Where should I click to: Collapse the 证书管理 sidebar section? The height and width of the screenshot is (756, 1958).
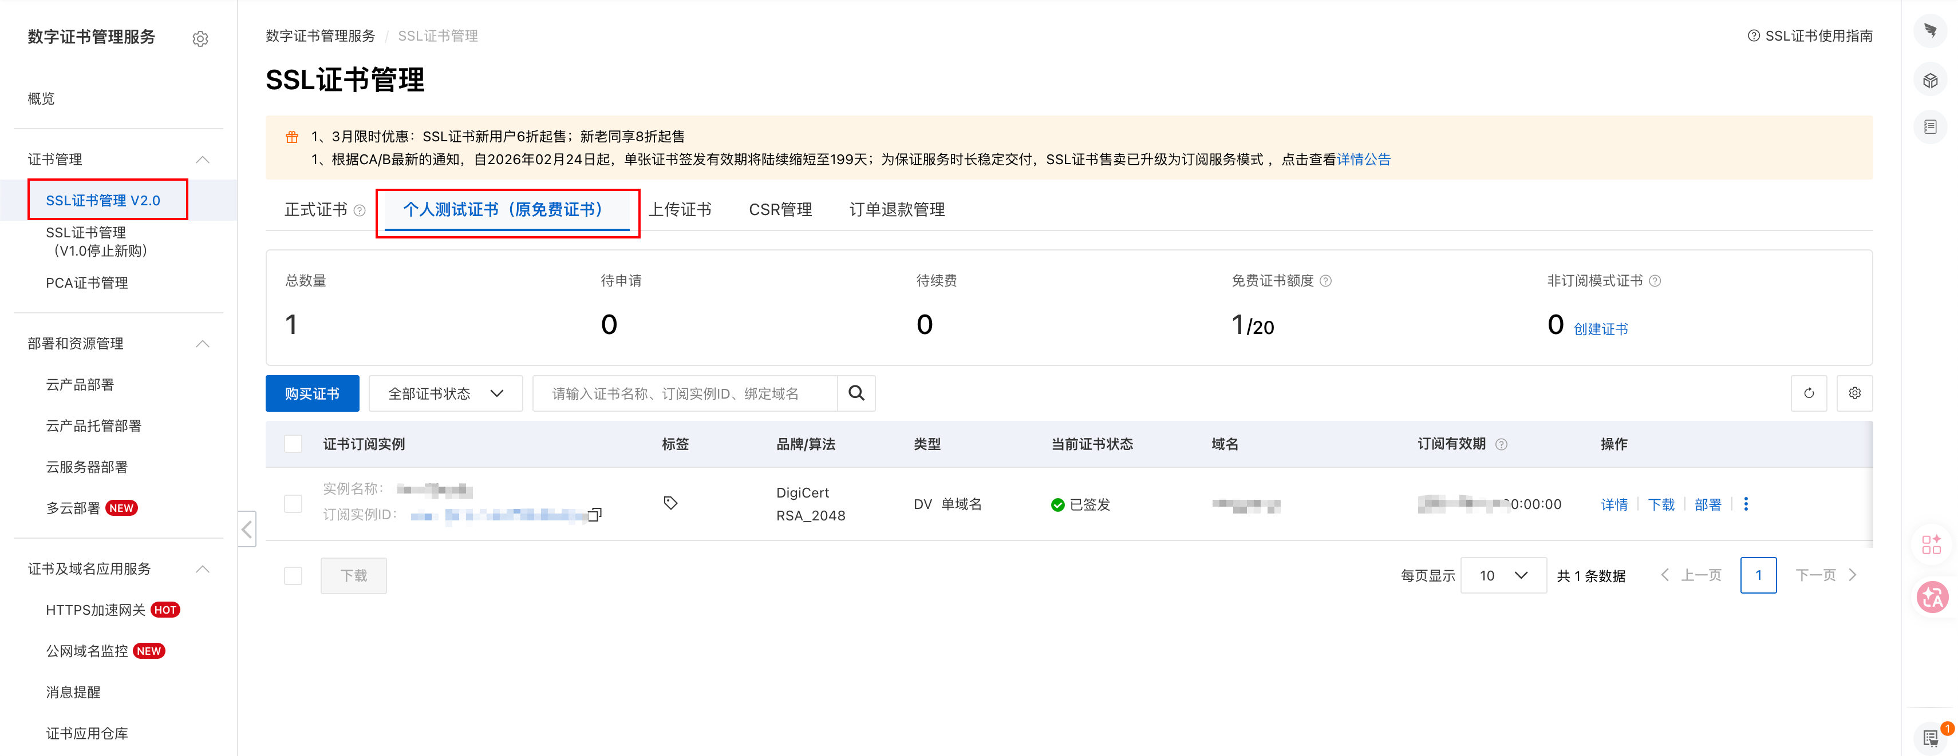(202, 160)
